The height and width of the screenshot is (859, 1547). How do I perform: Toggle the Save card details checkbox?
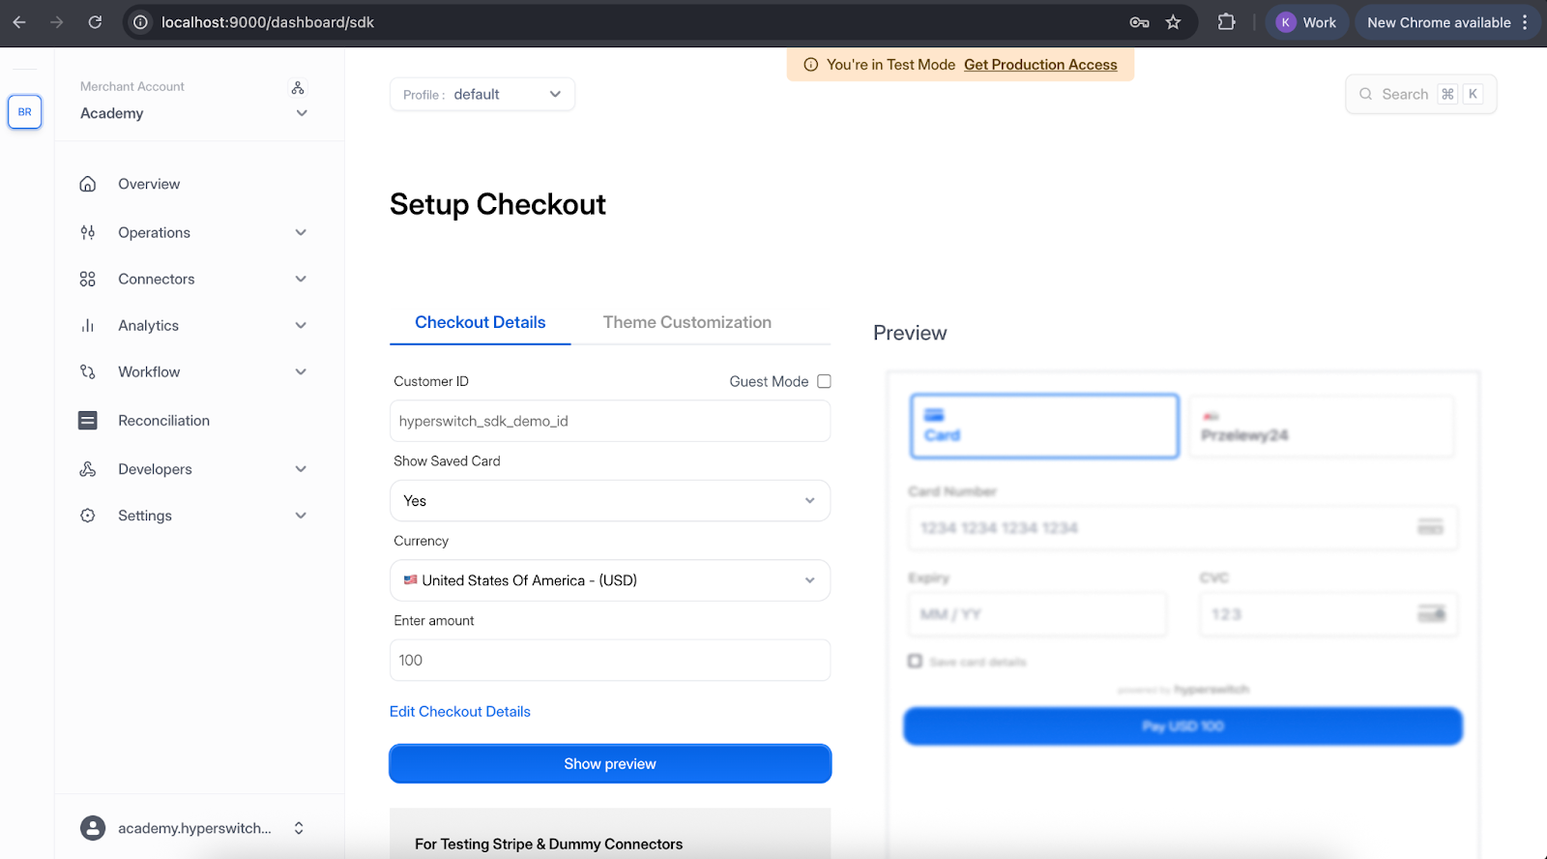[x=915, y=661]
